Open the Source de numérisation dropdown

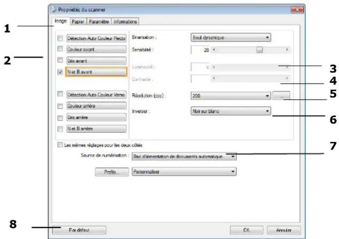point(184,157)
